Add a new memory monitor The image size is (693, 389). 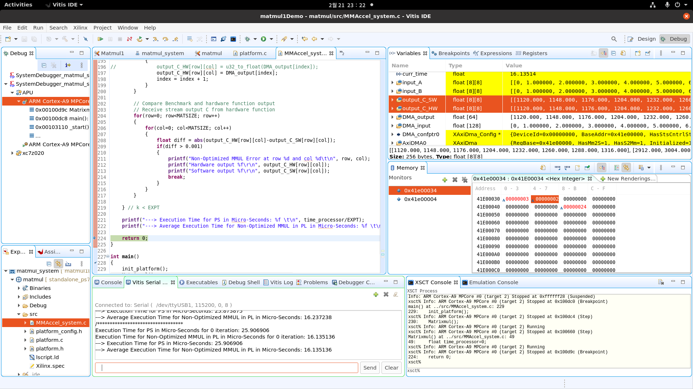pos(445,180)
